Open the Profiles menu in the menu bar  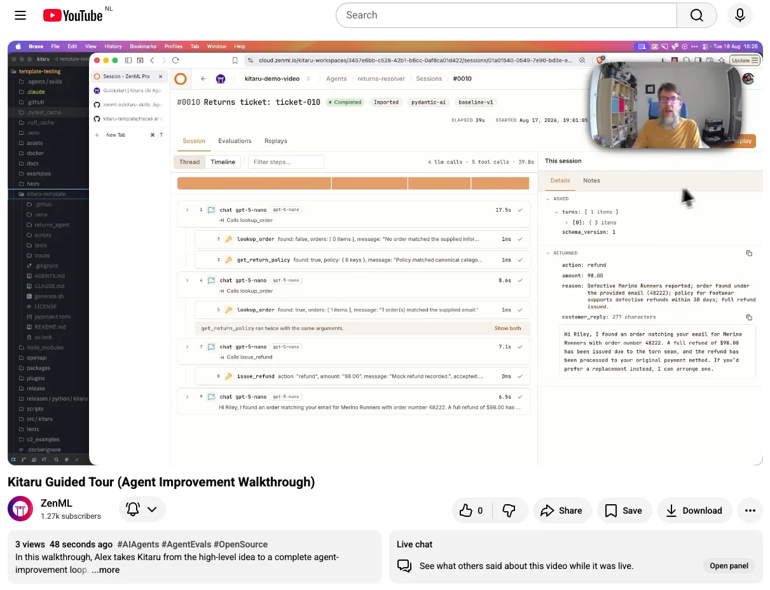point(174,46)
